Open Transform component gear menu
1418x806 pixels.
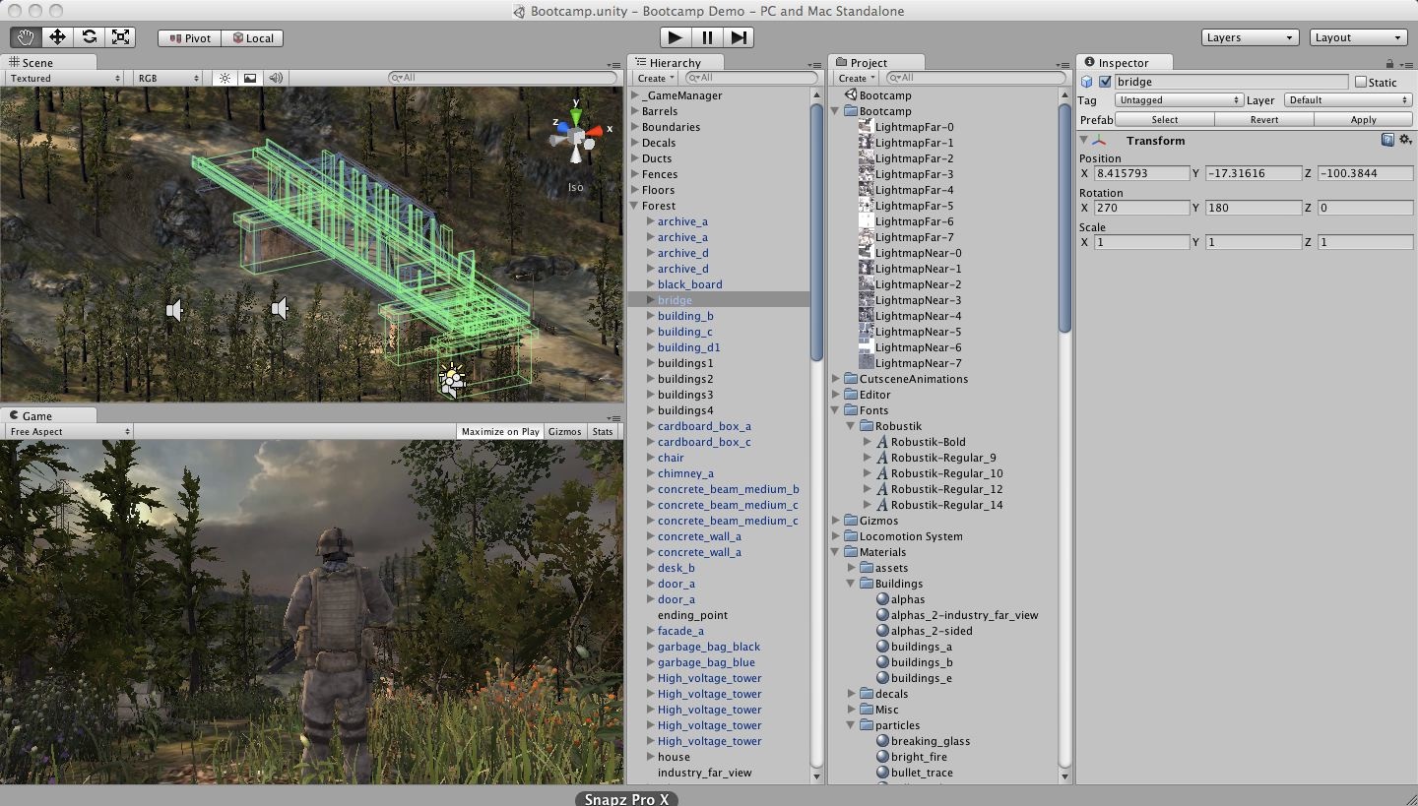click(x=1405, y=140)
